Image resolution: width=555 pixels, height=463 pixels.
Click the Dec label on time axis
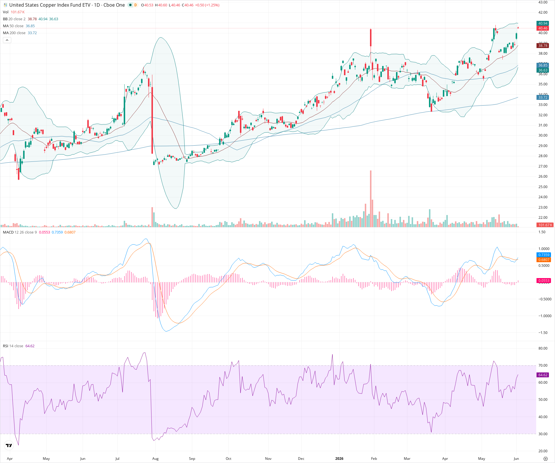click(301, 458)
